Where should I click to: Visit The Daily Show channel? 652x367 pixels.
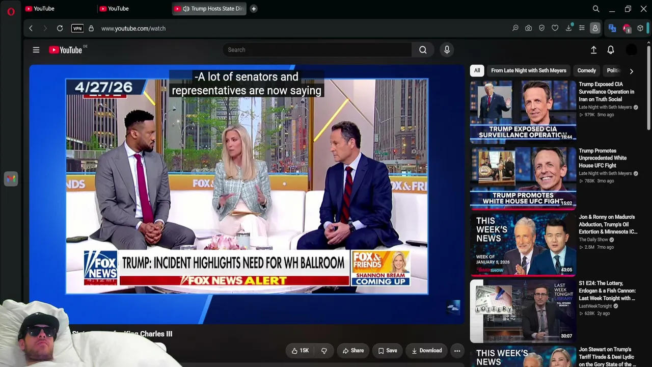tap(593, 240)
